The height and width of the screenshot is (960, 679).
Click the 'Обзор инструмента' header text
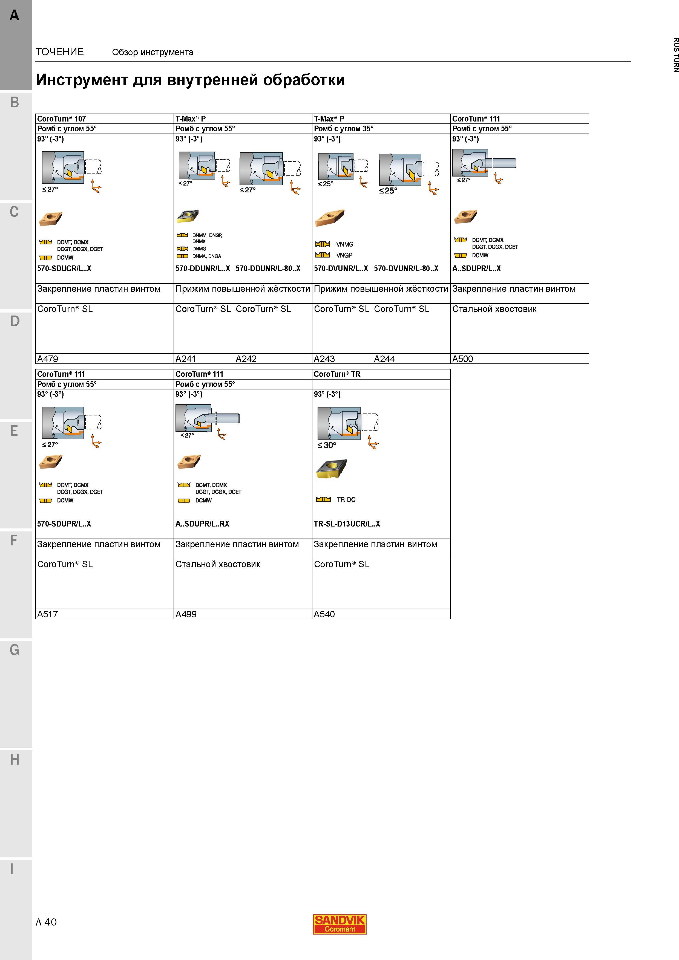153,52
